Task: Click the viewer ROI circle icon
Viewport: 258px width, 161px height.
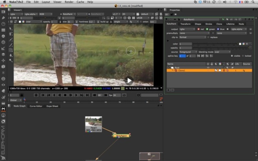Action: 125,18
